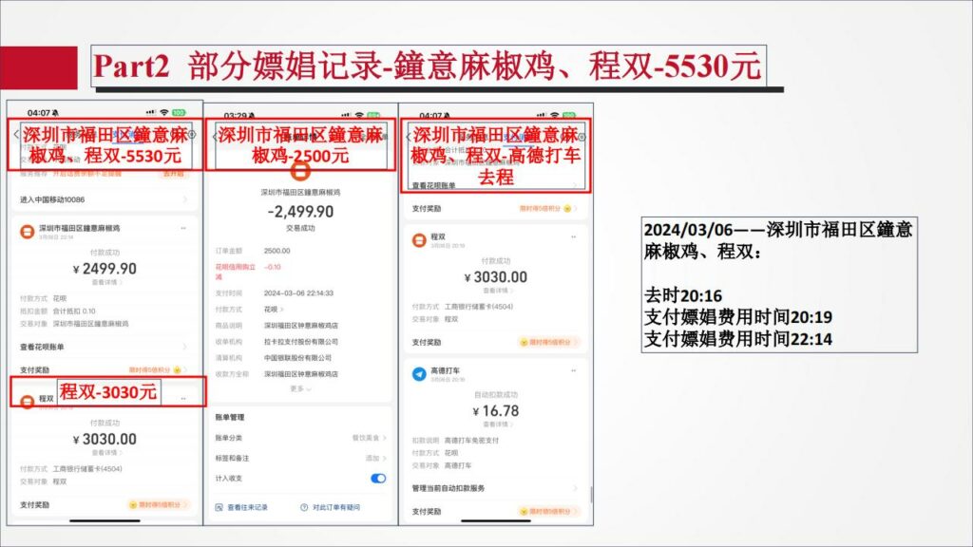Select the 高德打车免密支付 text
Screen dimensions: 973x547
click(x=471, y=441)
